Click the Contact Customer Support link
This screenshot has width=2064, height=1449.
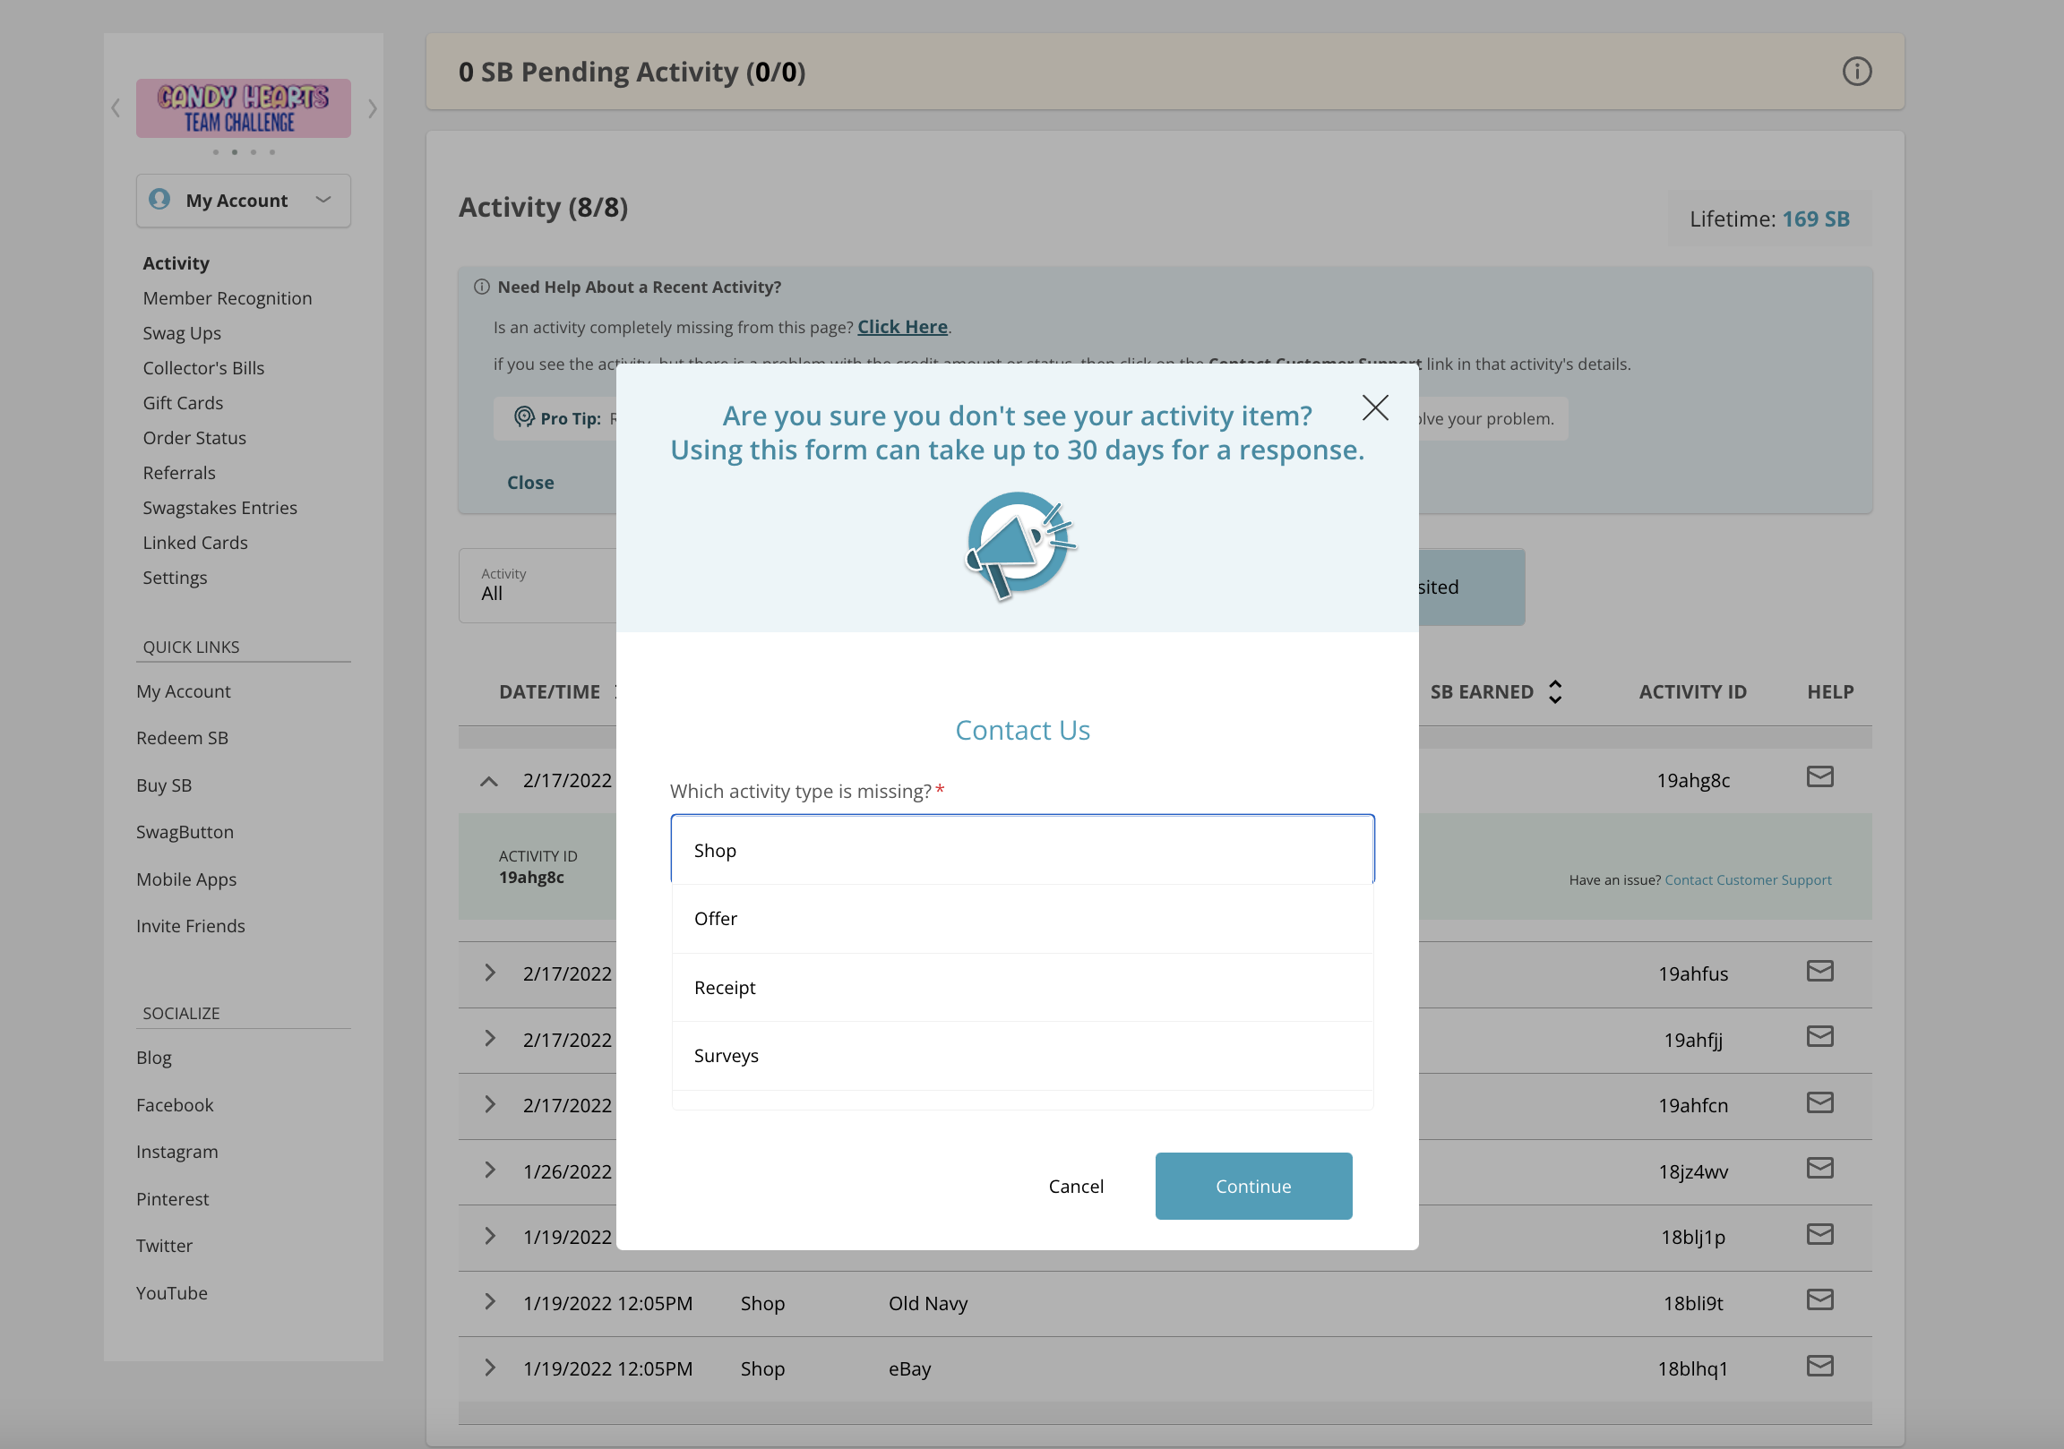tap(1748, 879)
